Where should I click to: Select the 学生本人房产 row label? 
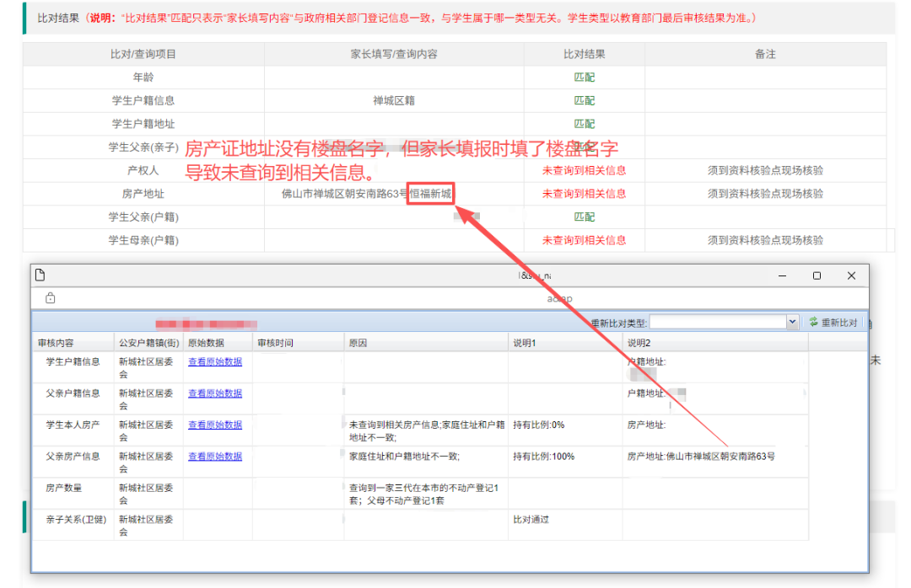point(73,425)
